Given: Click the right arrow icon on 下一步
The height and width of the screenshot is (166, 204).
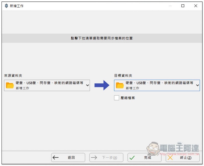Looking at the screenshot, I should (x=94, y=158).
